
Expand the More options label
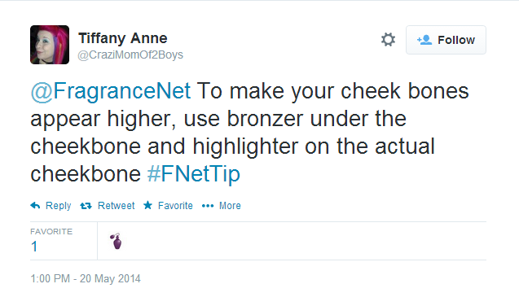pyautogui.click(x=230, y=206)
